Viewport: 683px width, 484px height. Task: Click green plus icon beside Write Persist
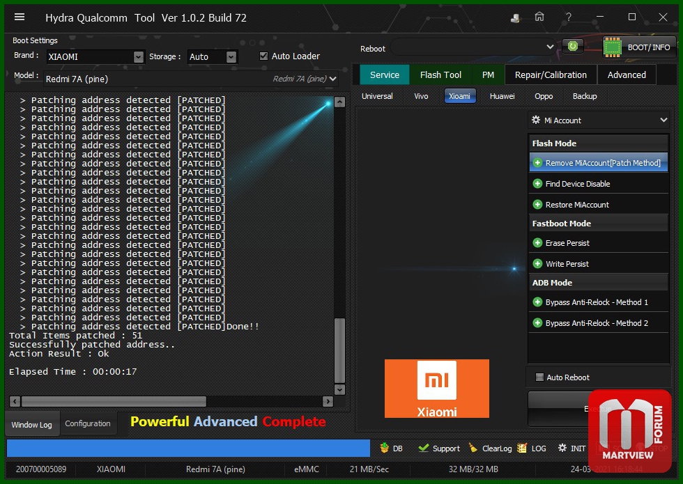[x=537, y=264]
